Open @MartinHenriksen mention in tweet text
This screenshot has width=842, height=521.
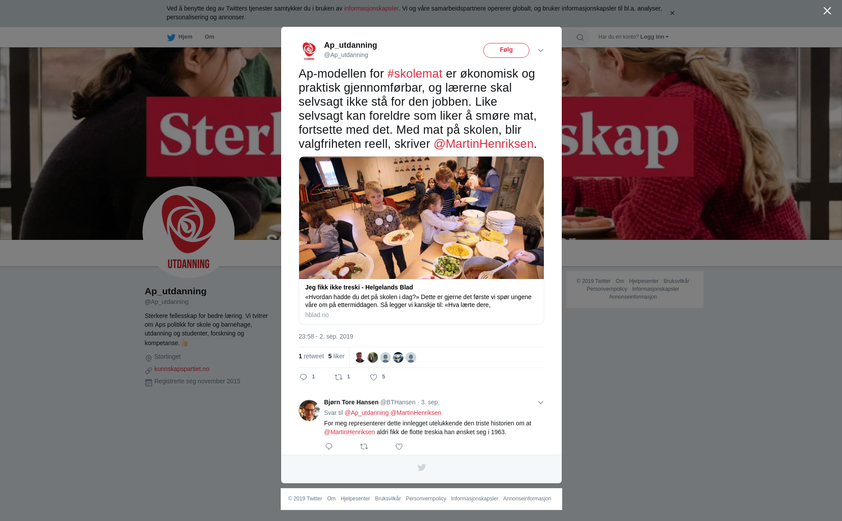(483, 144)
